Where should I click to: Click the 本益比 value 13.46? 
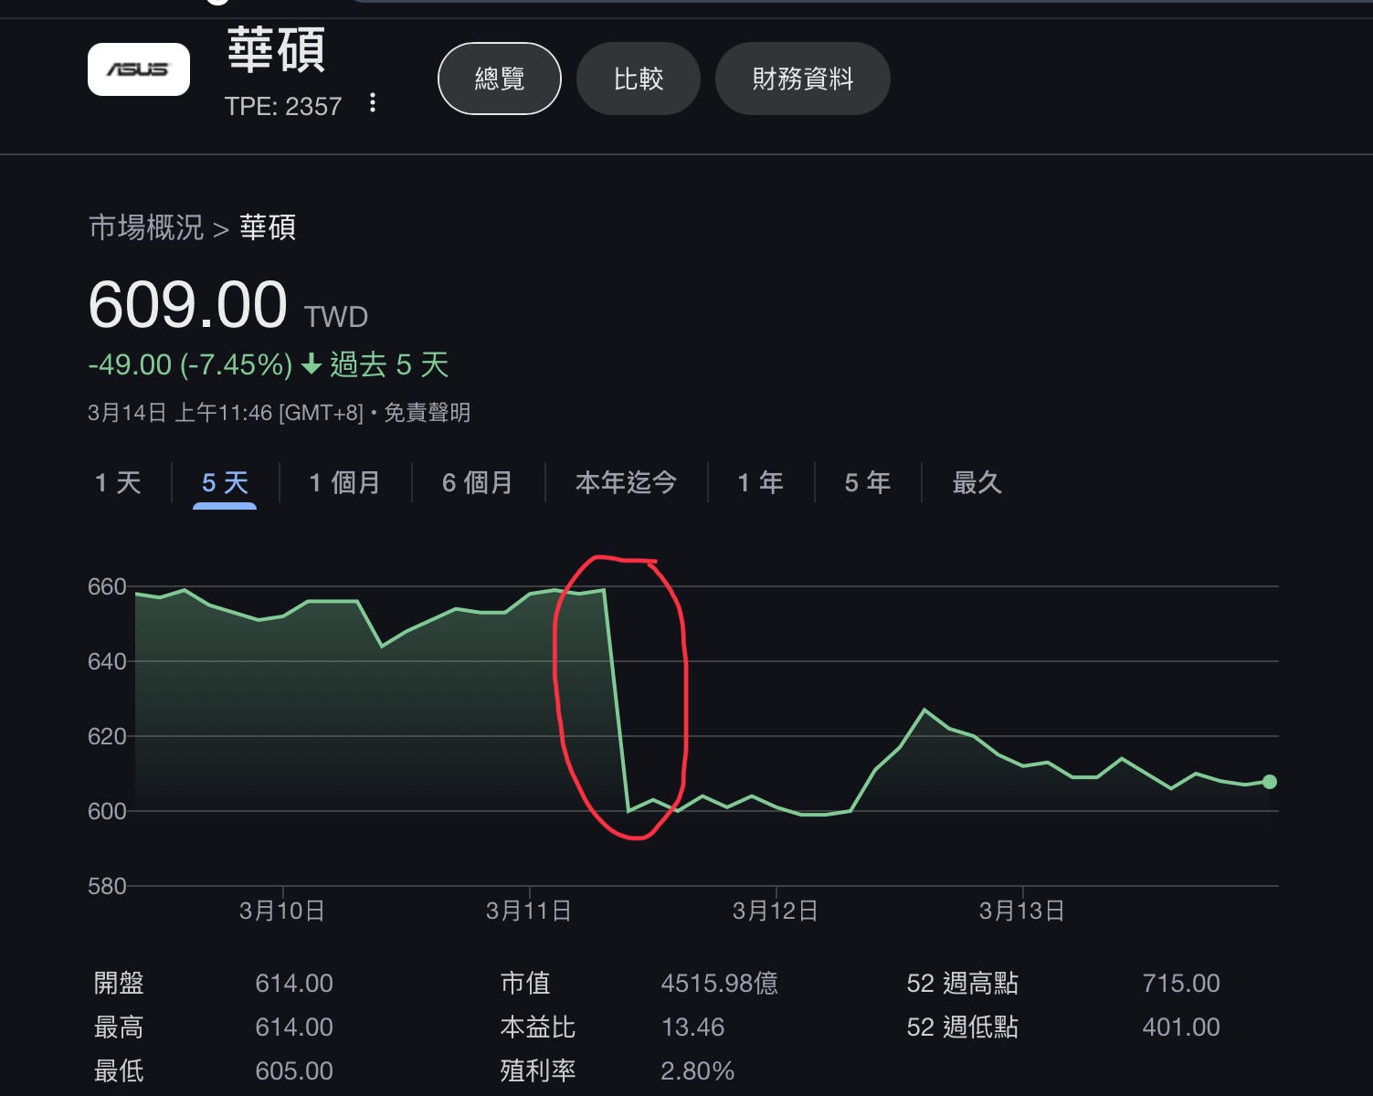[x=692, y=1027]
